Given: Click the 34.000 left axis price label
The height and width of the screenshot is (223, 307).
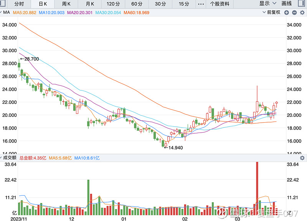Looking at the screenshot, I should 9,25.
